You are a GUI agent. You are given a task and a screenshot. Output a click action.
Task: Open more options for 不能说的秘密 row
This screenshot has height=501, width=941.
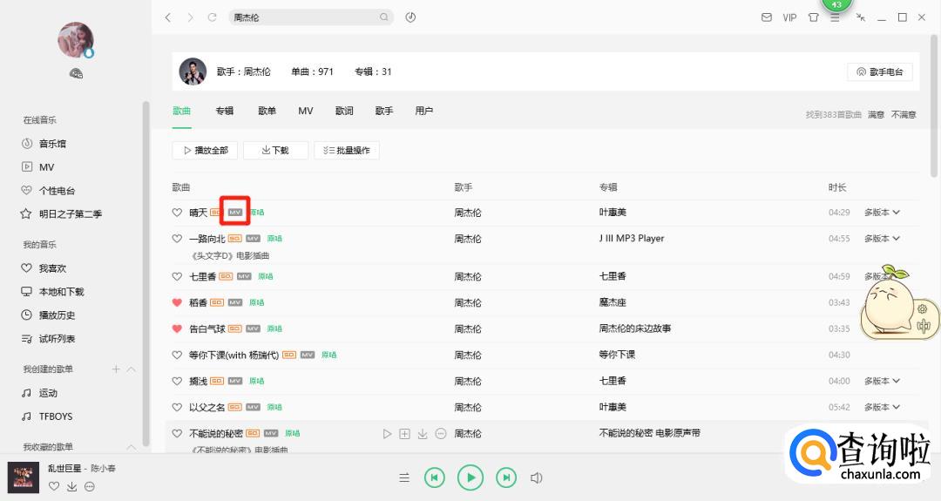441,433
